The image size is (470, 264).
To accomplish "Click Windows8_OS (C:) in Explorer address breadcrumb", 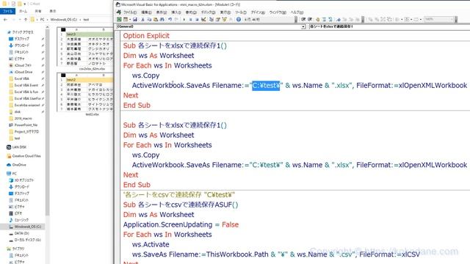I will point(64,20).
